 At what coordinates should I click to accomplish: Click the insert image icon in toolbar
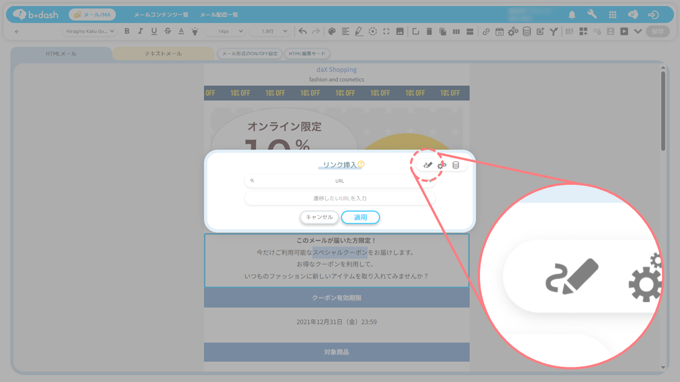coord(400,31)
